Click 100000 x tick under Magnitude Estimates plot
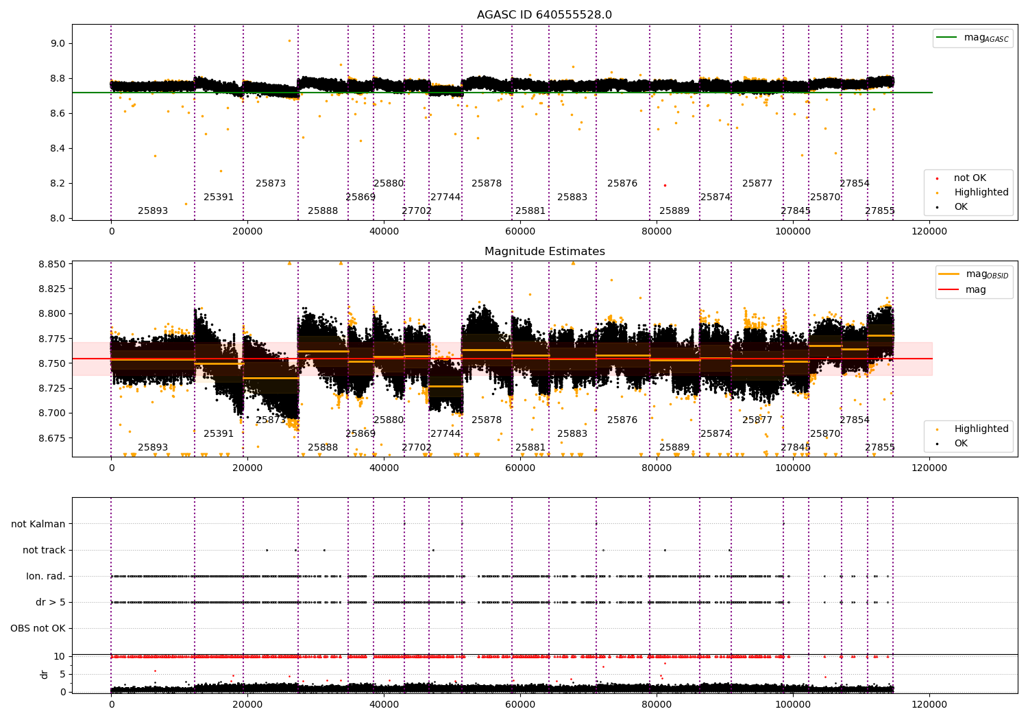This screenshot has width=1028, height=720. click(793, 468)
